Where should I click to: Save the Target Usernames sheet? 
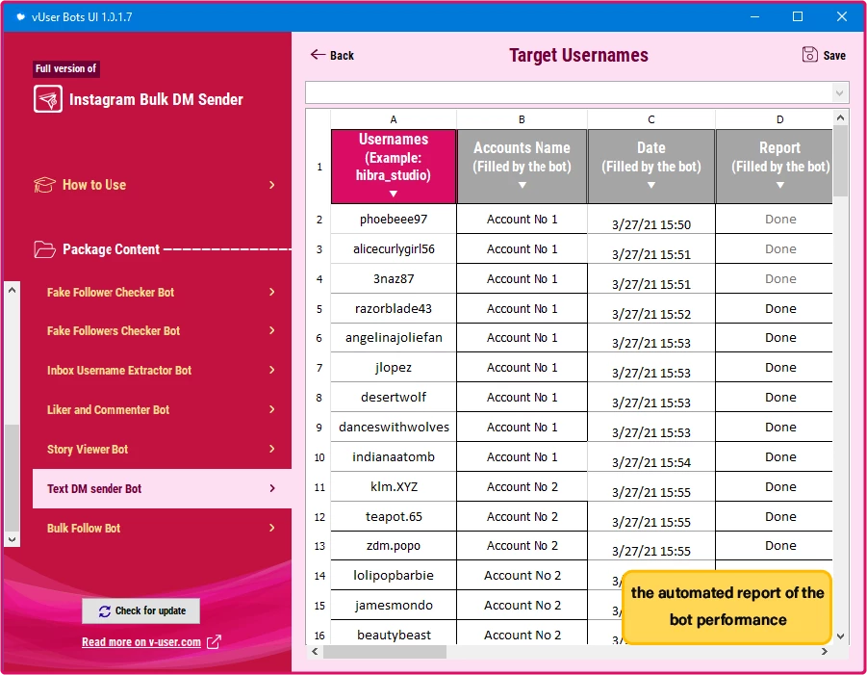pyautogui.click(x=824, y=55)
